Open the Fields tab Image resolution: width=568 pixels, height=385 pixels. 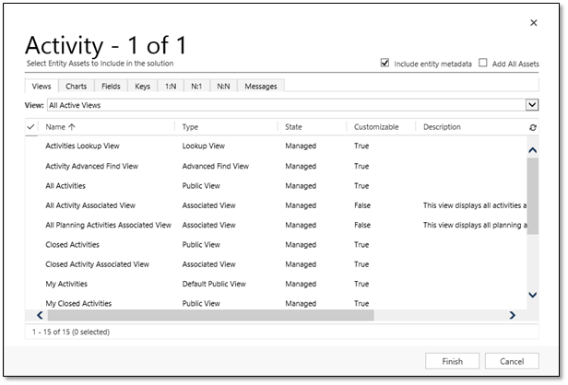point(111,86)
